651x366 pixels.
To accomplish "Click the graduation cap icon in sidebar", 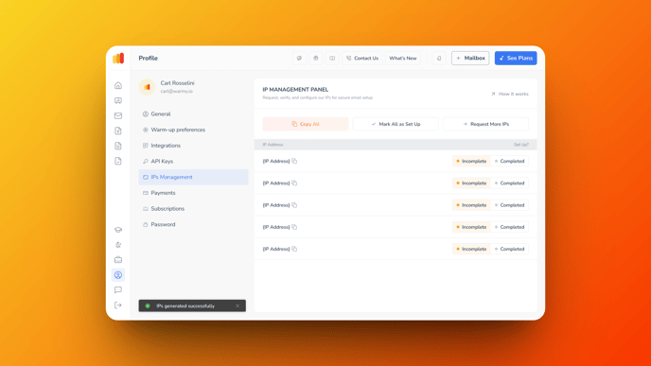I will click(118, 230).
